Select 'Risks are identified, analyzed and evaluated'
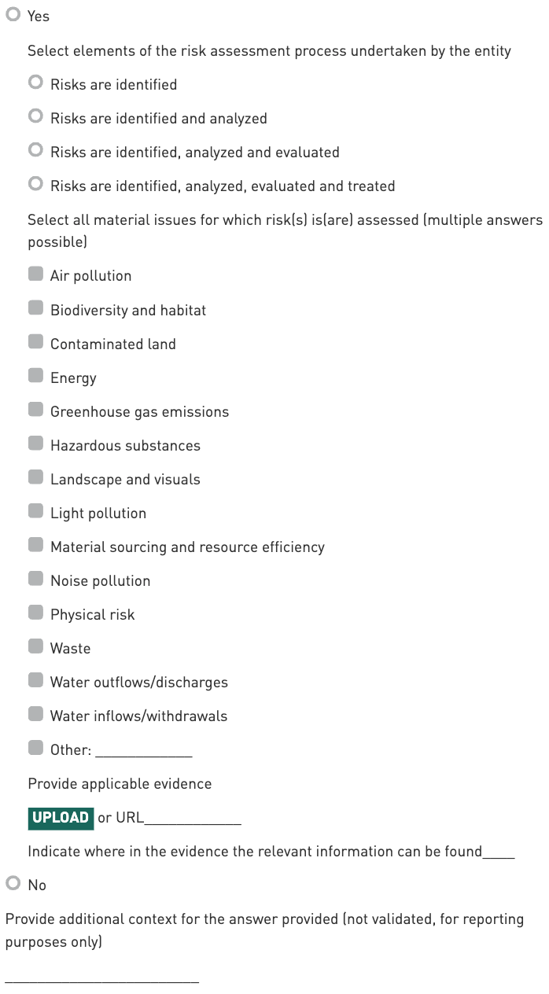 [x=35, y=150]
